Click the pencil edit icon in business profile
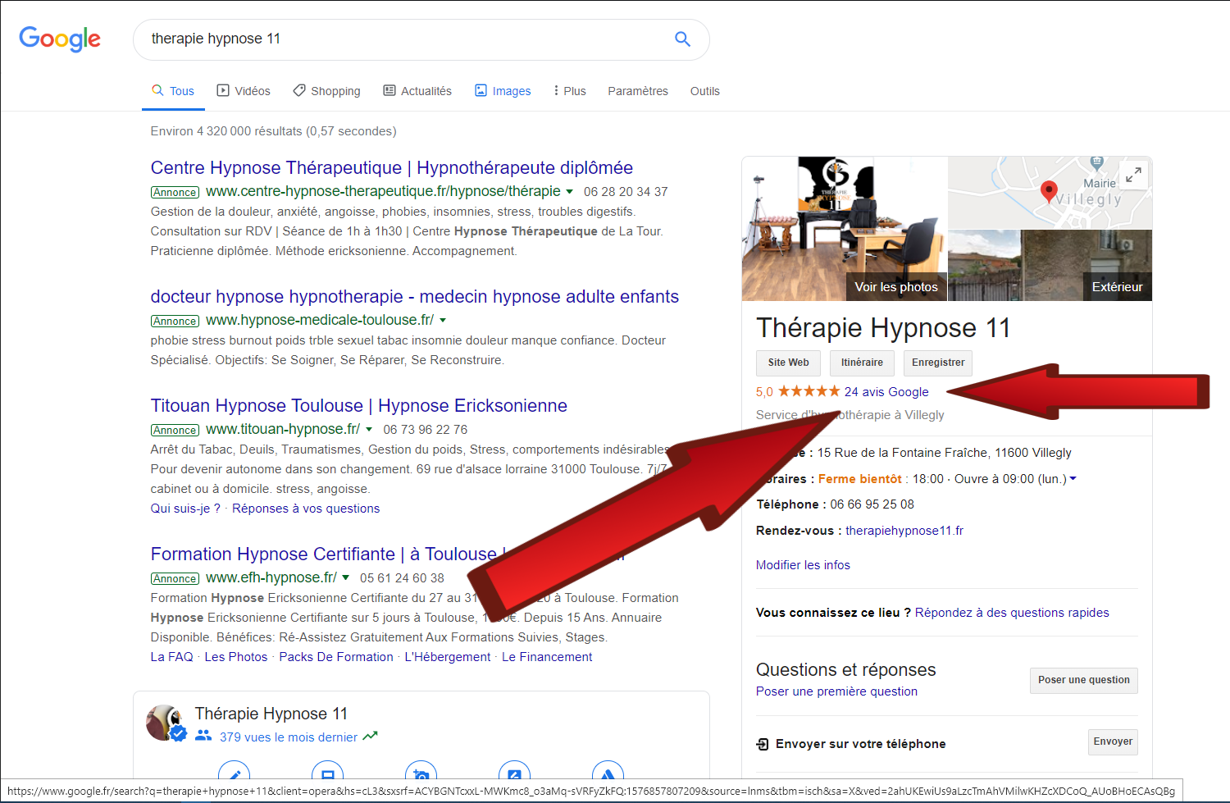The image size is (1230, 803). 234,773
